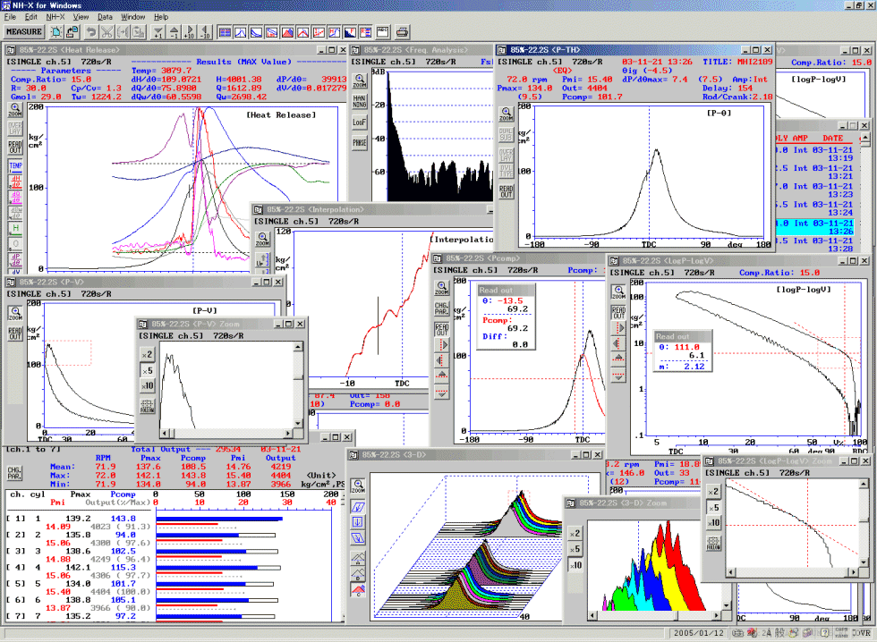
Task: Open the File menu
Action: (x=10, y=17)
